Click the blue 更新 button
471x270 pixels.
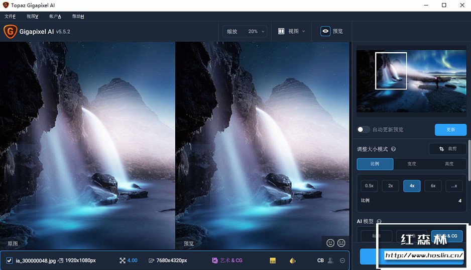pyautogui.click(x=450, y=130)
